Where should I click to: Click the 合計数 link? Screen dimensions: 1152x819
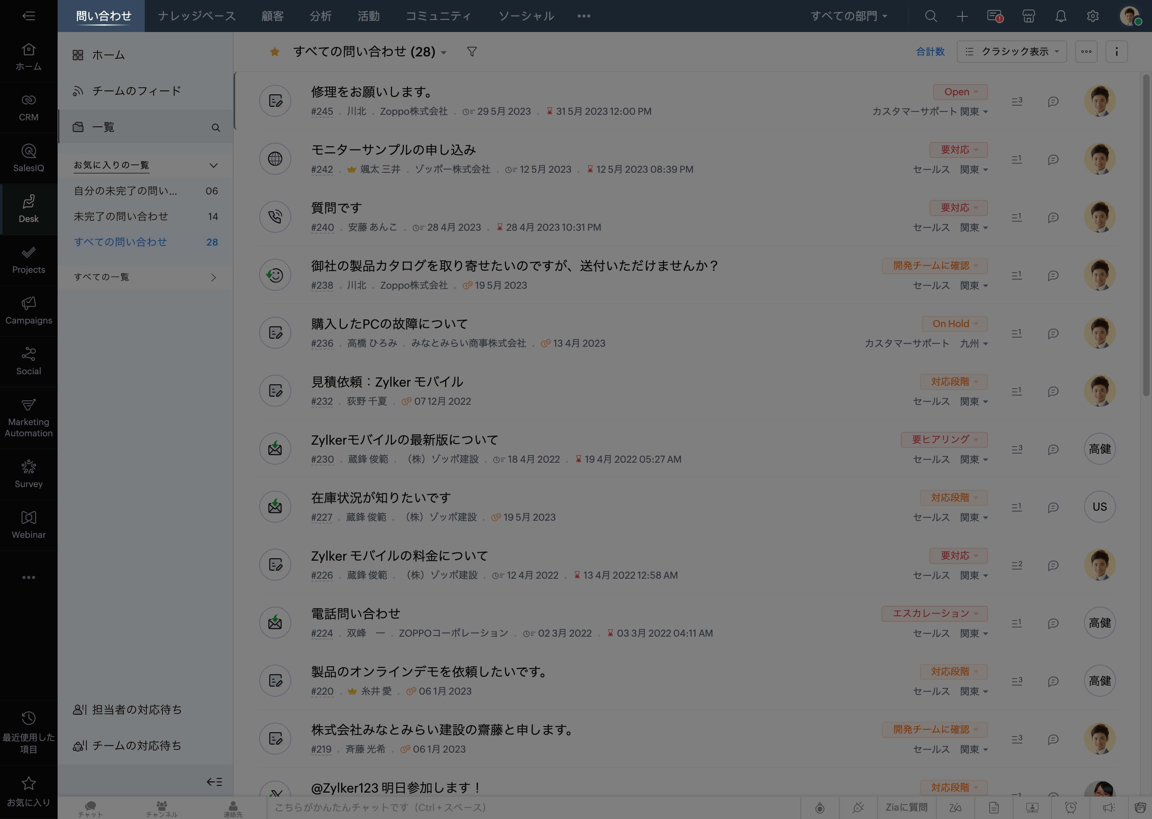click(930, 52)
